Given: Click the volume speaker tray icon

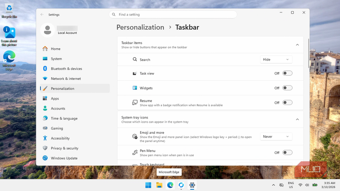Looking at the screenshot, I should pos(307,185).
